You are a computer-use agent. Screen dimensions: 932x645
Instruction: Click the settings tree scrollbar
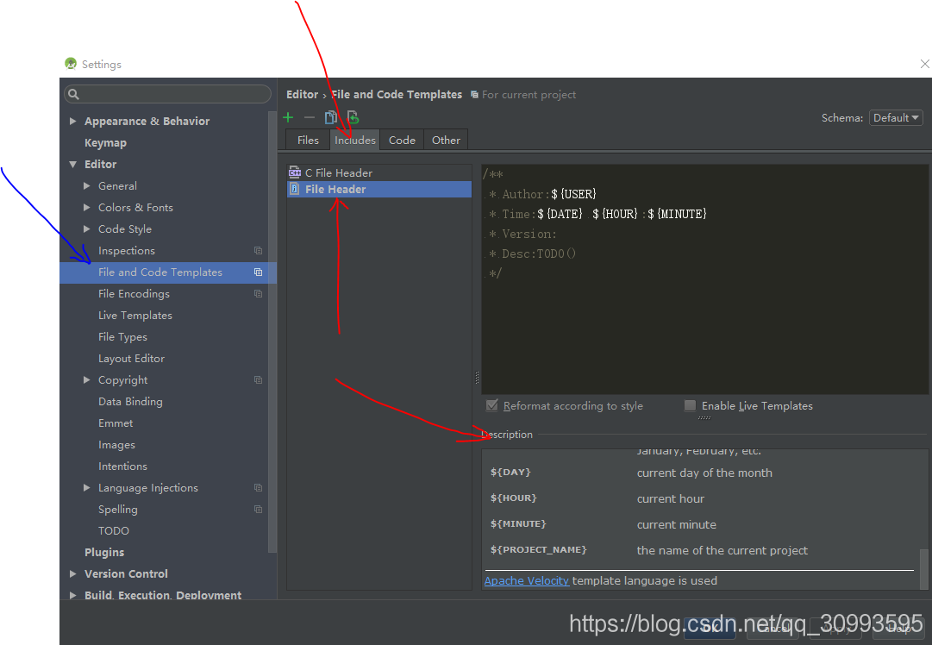click(x=272, y=332)
